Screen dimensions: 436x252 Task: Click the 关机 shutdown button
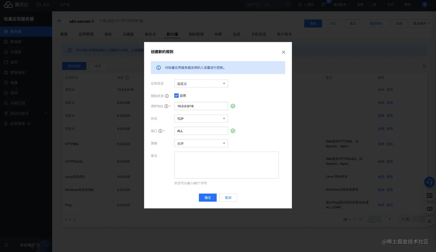tap(333, 24)
